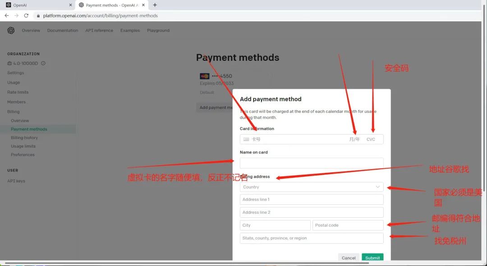Open the Overview item in the top navigation
487x266 pixels.
[x=31, y=31]
